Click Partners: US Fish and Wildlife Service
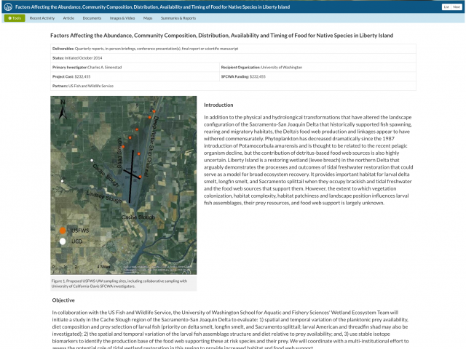 click(83, 86)
